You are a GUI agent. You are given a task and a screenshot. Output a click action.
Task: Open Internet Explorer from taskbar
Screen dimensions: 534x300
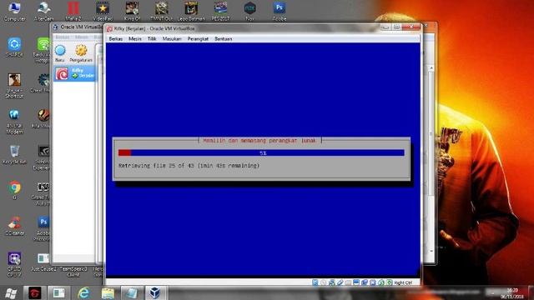pyautogui.click(x=83, y=292)
